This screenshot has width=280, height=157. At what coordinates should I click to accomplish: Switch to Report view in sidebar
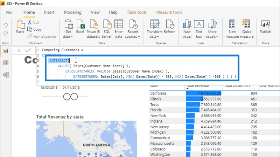point(6,51)
